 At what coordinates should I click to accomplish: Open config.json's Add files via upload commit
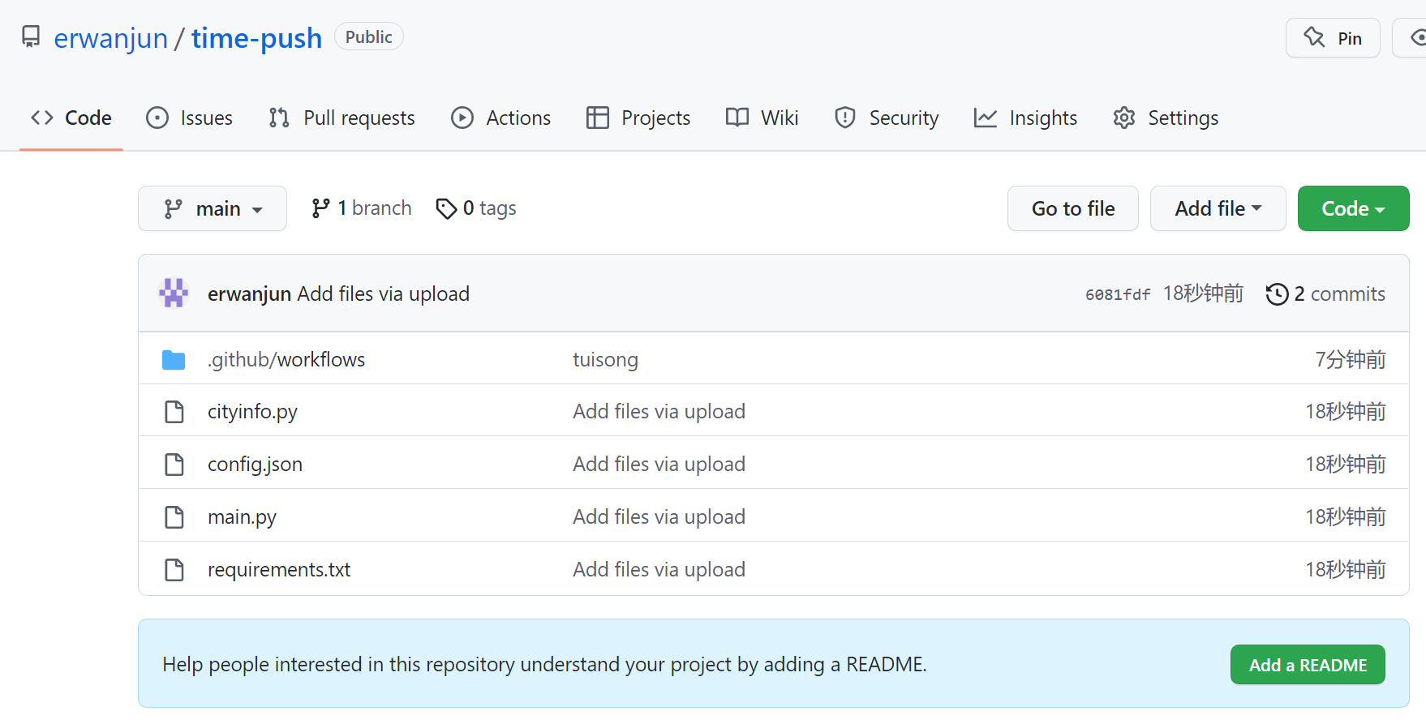click(659, 464)
